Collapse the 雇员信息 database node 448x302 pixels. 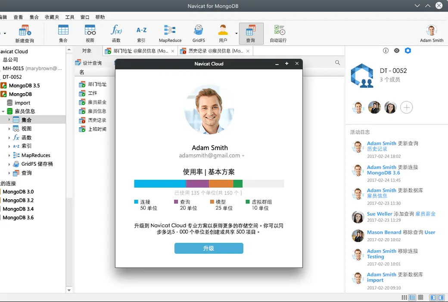click(x=3, y=111)
